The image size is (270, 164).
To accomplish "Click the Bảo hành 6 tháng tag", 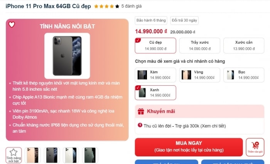I will (151, 20).
